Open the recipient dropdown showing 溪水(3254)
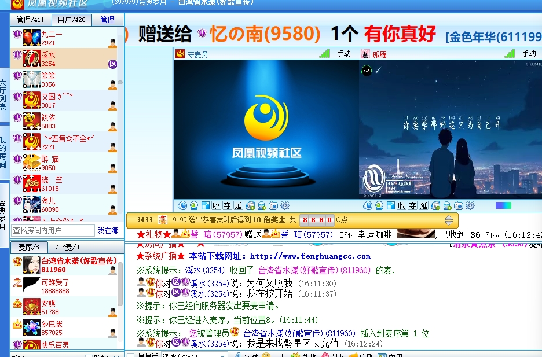 194,355
